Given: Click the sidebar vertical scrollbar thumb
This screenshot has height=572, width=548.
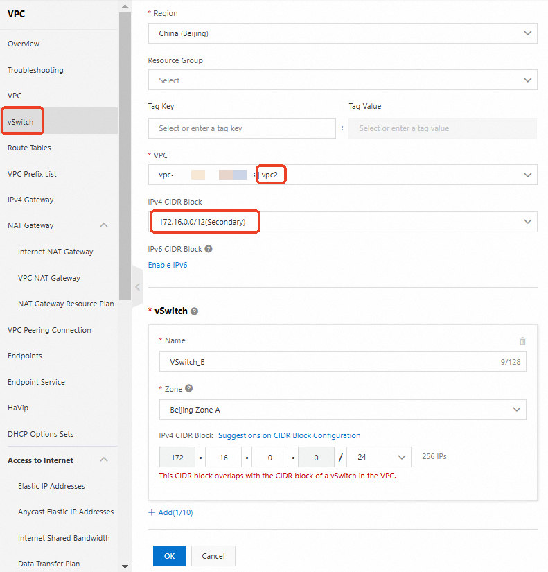Looking at the screenshot, I should click(125, 156).
